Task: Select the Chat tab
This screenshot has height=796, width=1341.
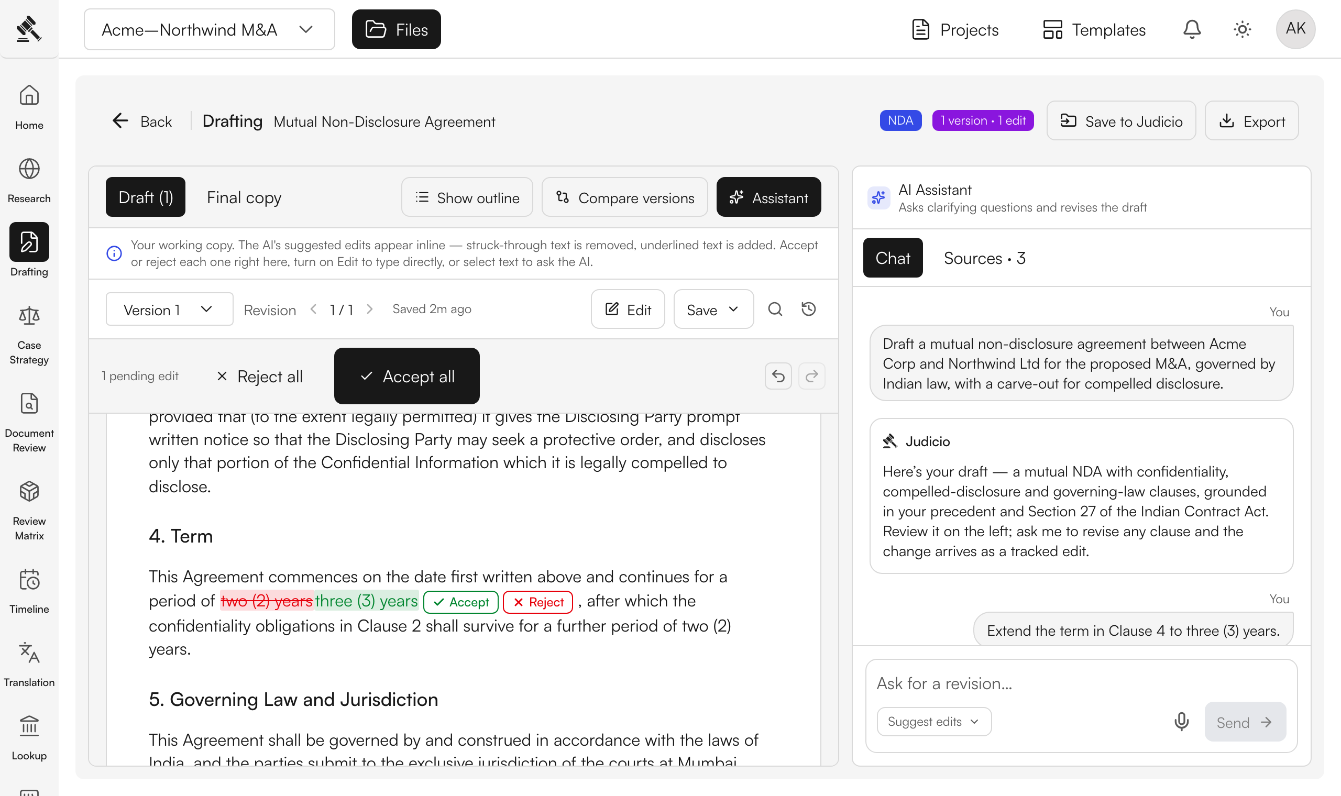Action: (893, 258)
